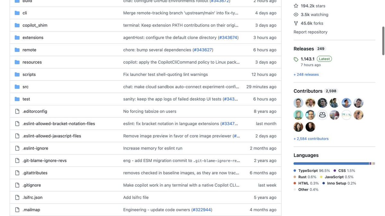Open the Copilot contributor avatar
Screen dimensions: 385x216
click(322, 115)
